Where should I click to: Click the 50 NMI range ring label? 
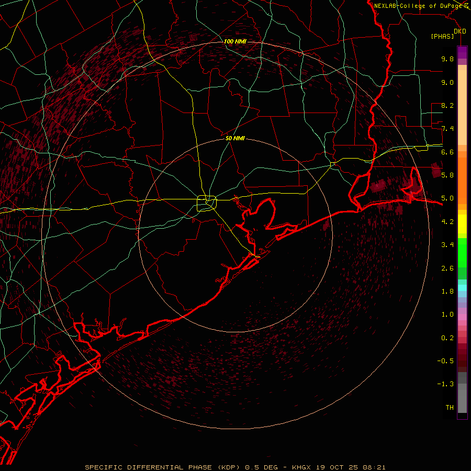[x=235, y=138]
